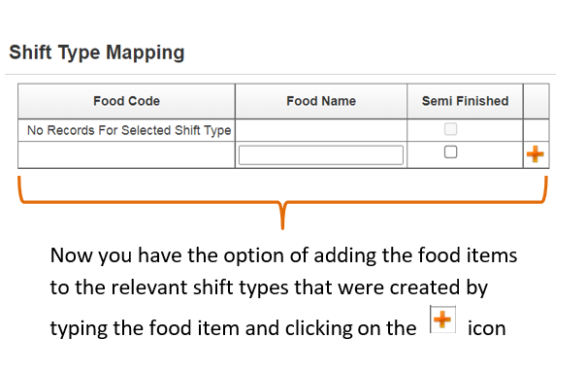Click the greyed-out checkbox in the No Records row
Image resolution: width=586 pixels, height=372 pixels.
450,129
